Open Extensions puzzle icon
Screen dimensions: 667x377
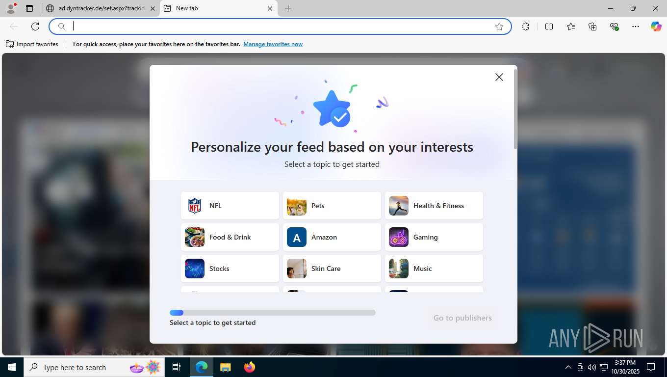pos(525,27)
